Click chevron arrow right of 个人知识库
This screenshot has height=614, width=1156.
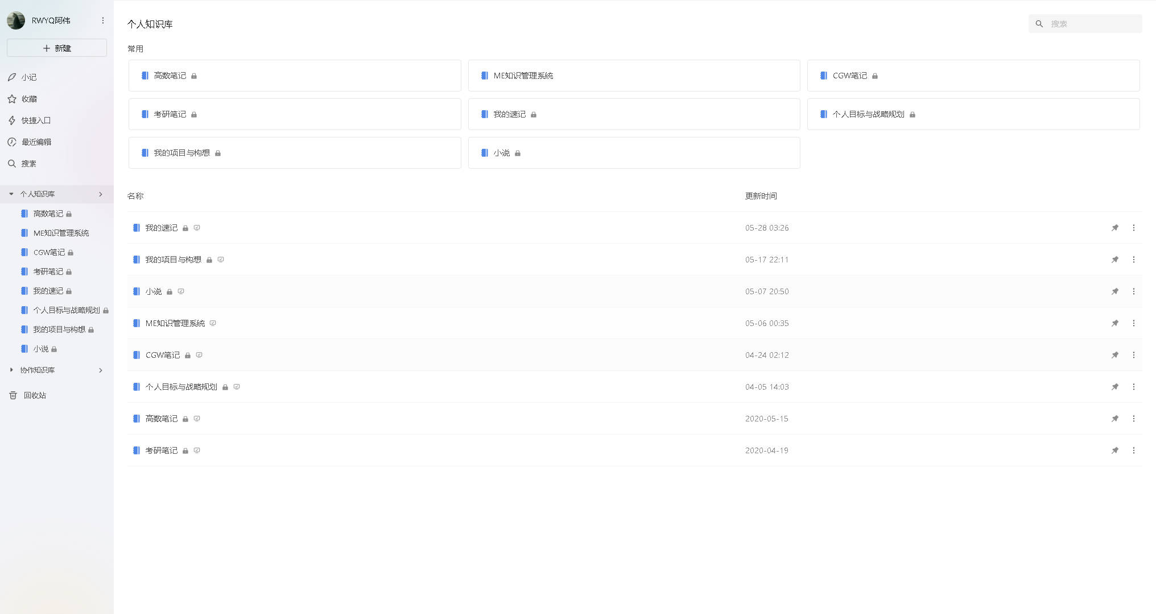(101, 194)
